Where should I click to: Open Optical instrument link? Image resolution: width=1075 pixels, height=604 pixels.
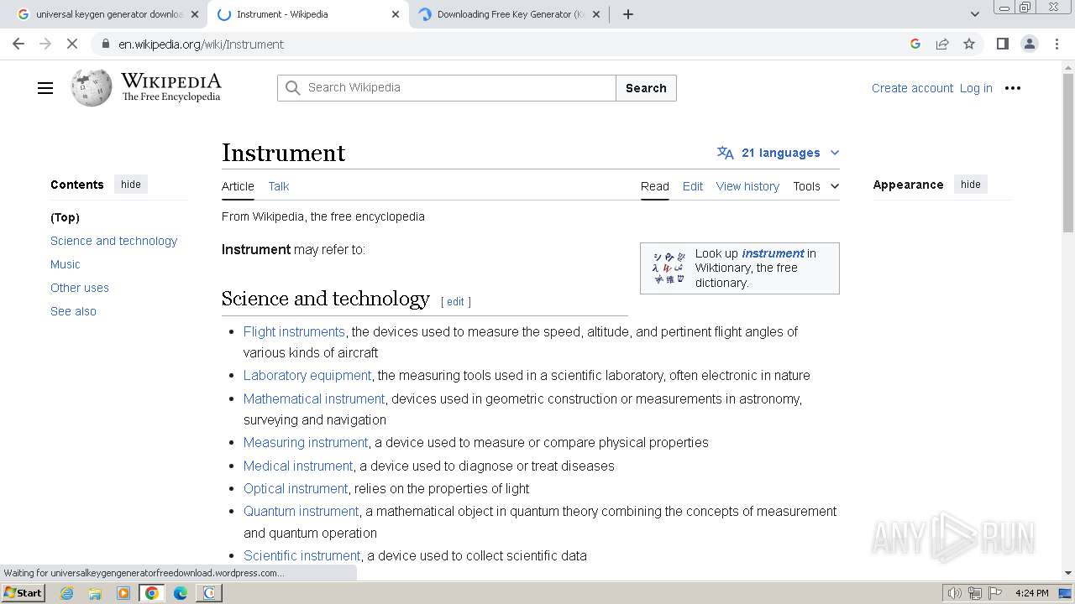pos(296,488)
